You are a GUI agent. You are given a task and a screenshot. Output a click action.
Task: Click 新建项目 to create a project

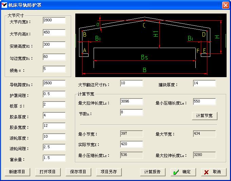coord(17,172)
